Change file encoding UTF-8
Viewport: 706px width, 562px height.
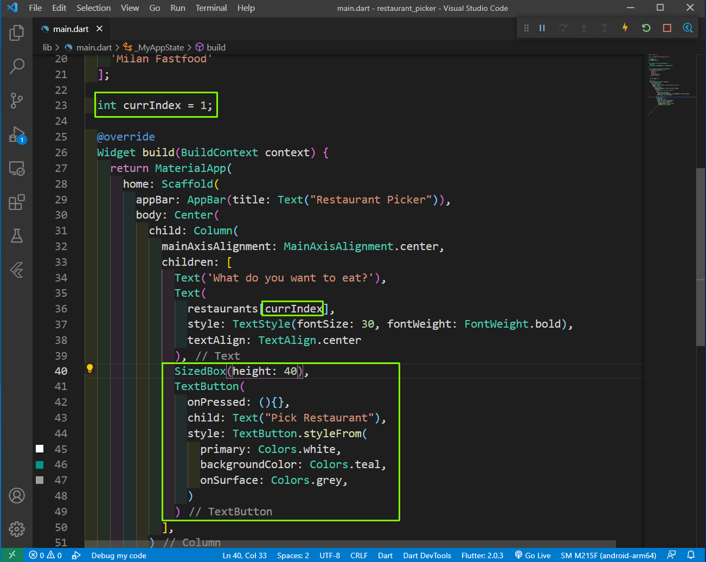330,555
